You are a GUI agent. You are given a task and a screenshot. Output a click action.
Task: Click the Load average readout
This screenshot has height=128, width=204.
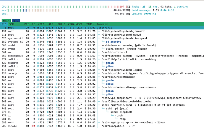pos(153,10)
